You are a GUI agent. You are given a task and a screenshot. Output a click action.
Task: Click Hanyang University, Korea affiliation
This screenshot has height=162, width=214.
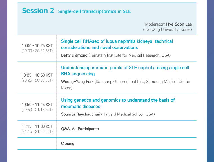click(168, 29)
